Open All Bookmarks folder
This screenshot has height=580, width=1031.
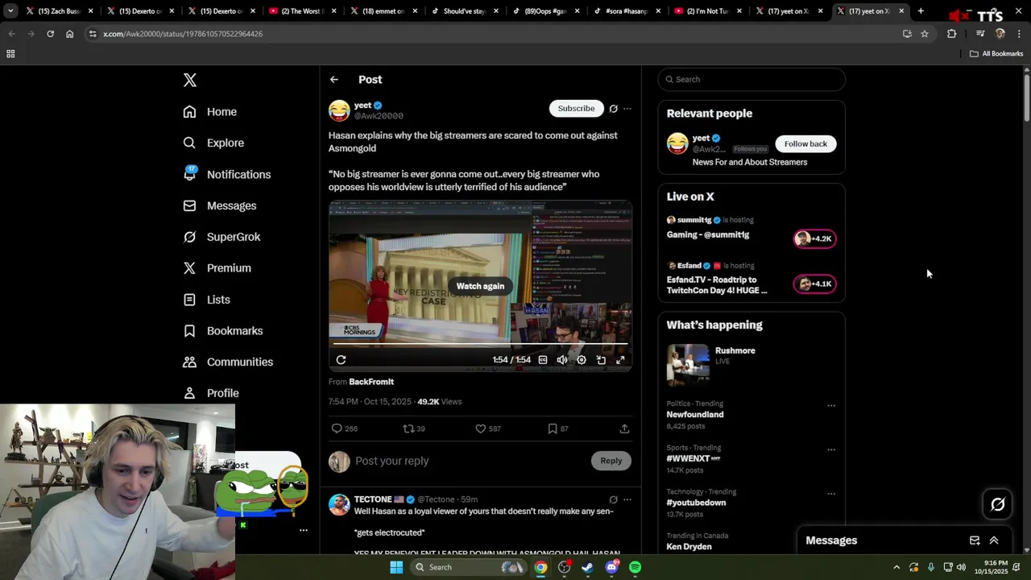pyautogui.click(x=996, y=54)
